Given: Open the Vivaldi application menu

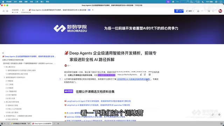Looking at the screenshot, I should point(9,2).
